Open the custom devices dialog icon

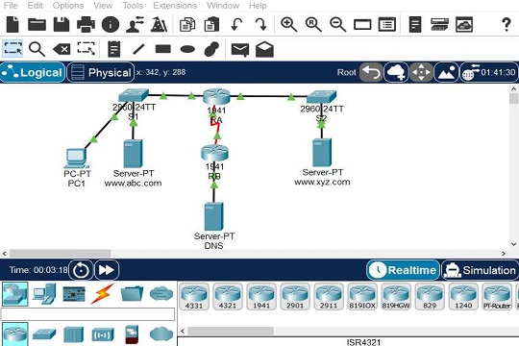387,25
